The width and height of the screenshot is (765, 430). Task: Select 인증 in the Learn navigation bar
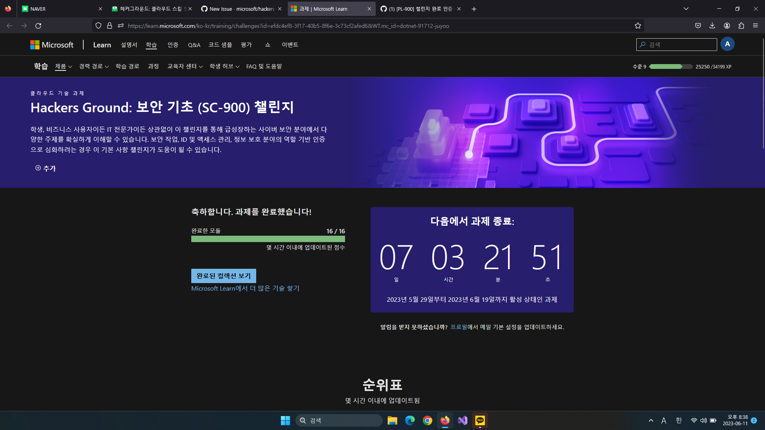pyautogui.click(x=173, y=45)
